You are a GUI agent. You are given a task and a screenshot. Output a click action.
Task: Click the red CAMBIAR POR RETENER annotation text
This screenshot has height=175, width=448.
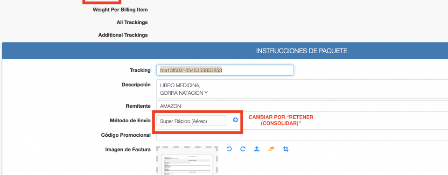point(281,120)
